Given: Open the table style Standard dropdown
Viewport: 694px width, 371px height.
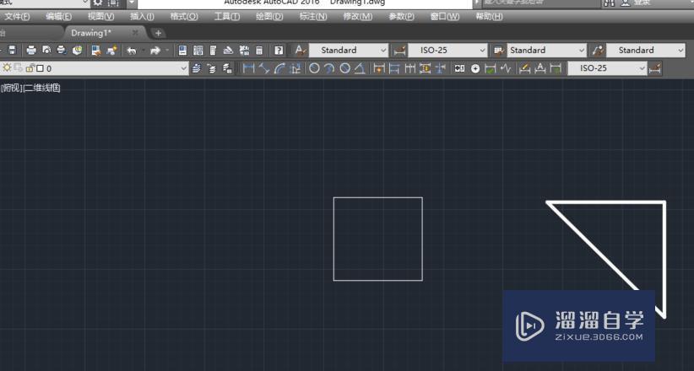Looking at the screenshot, I should (582, 51).
